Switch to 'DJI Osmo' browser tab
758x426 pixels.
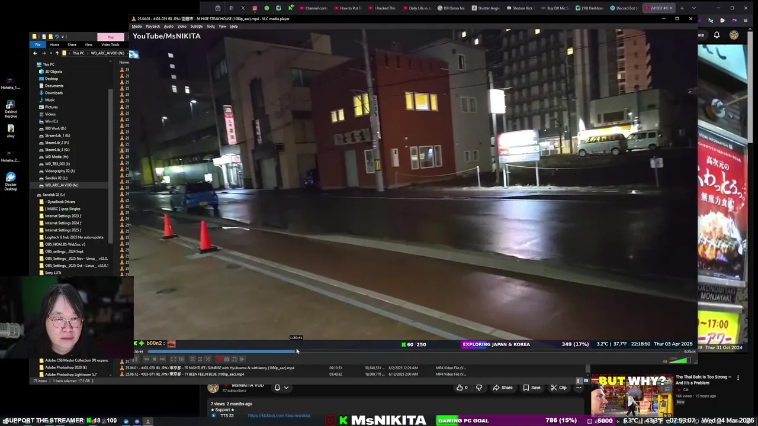tap(451, 8)
